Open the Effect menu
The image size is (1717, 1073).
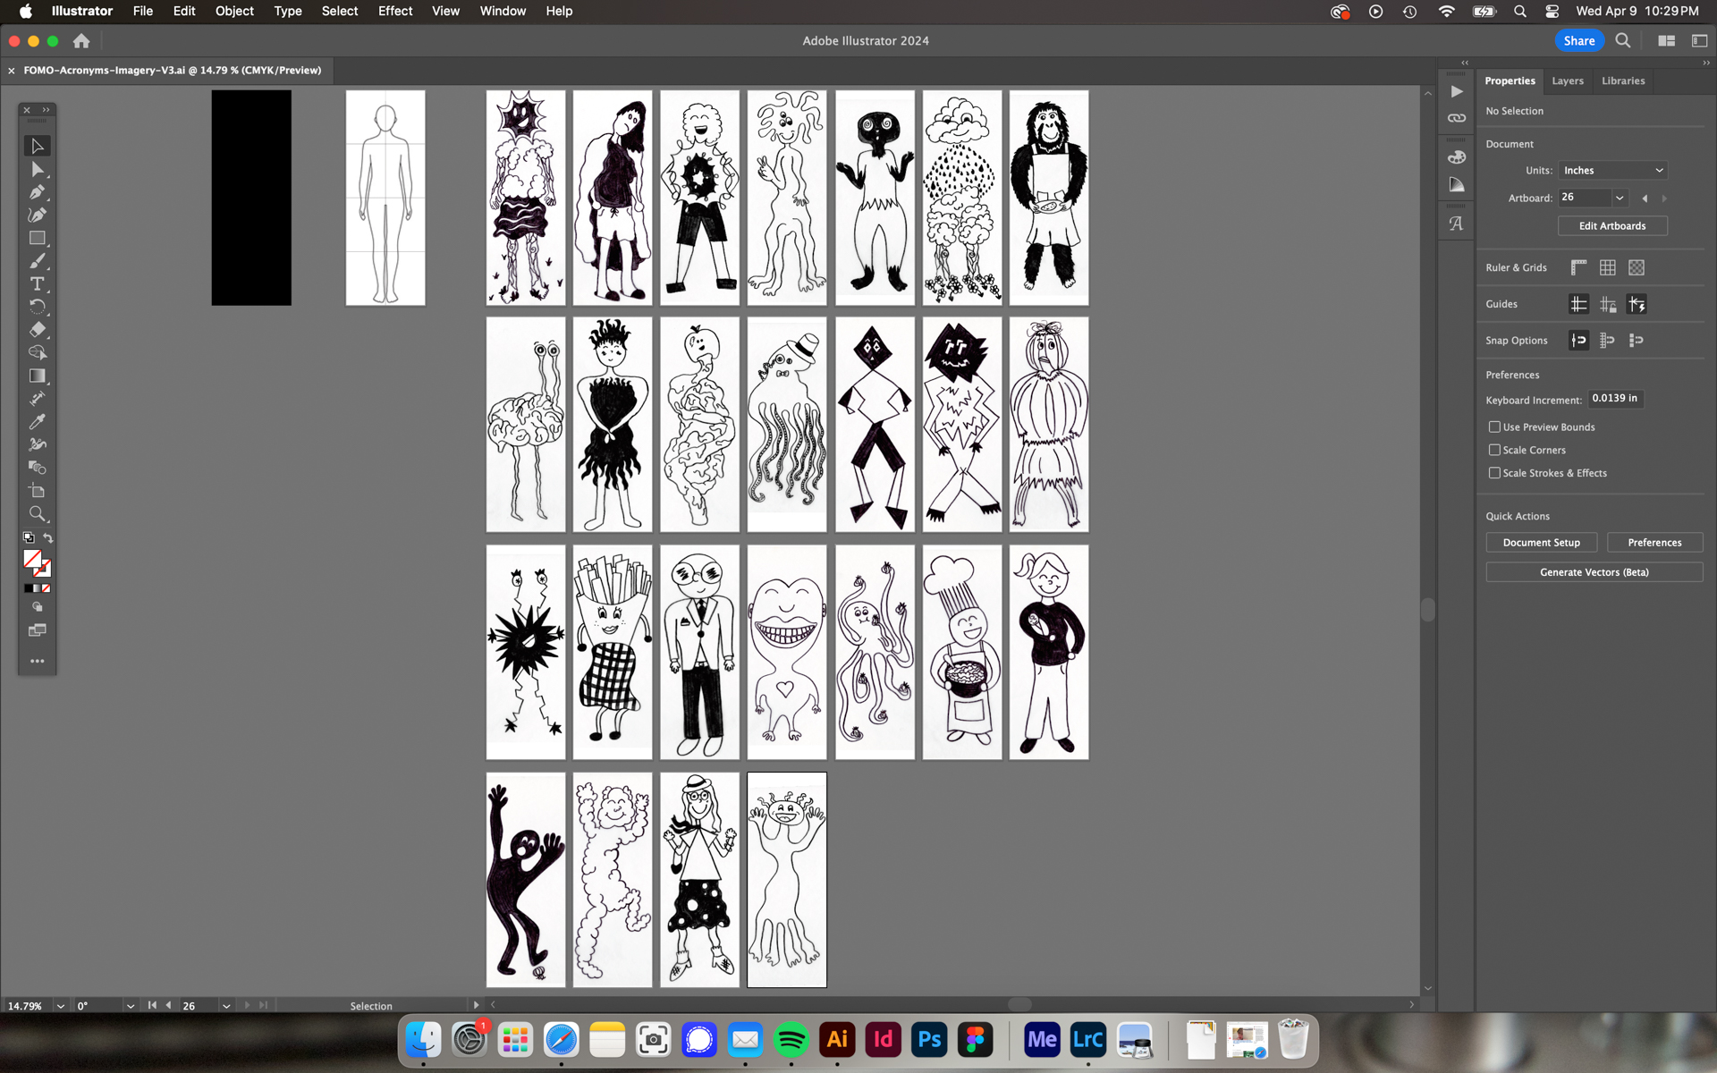pyautogui.click(x=394, y=12)
